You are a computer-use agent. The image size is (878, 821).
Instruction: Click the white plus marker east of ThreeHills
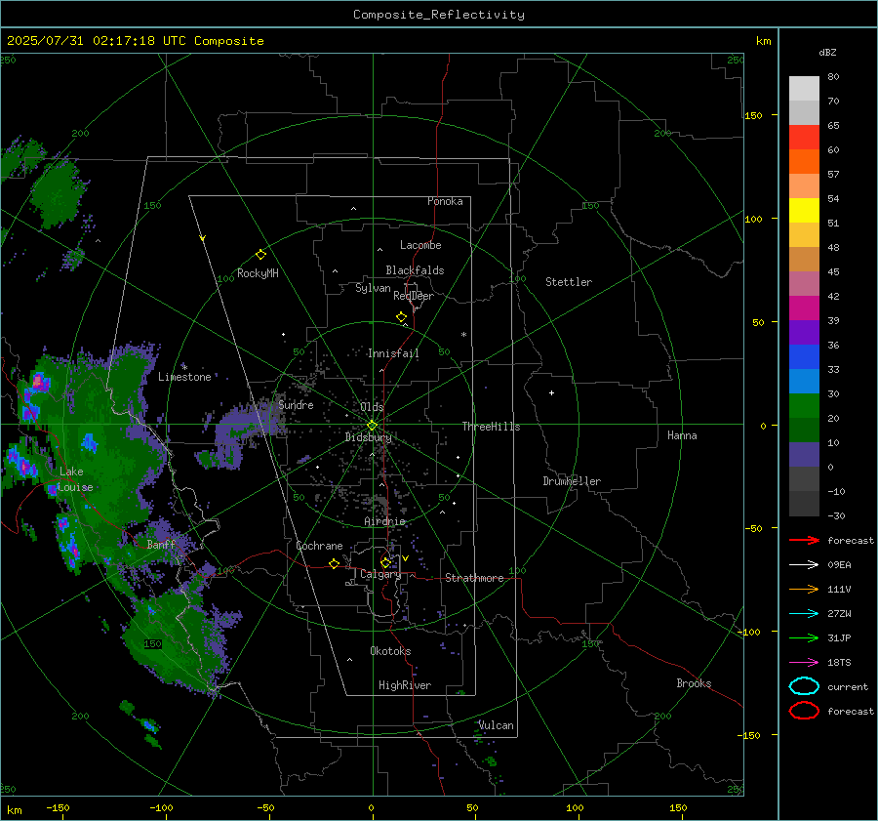551,392
